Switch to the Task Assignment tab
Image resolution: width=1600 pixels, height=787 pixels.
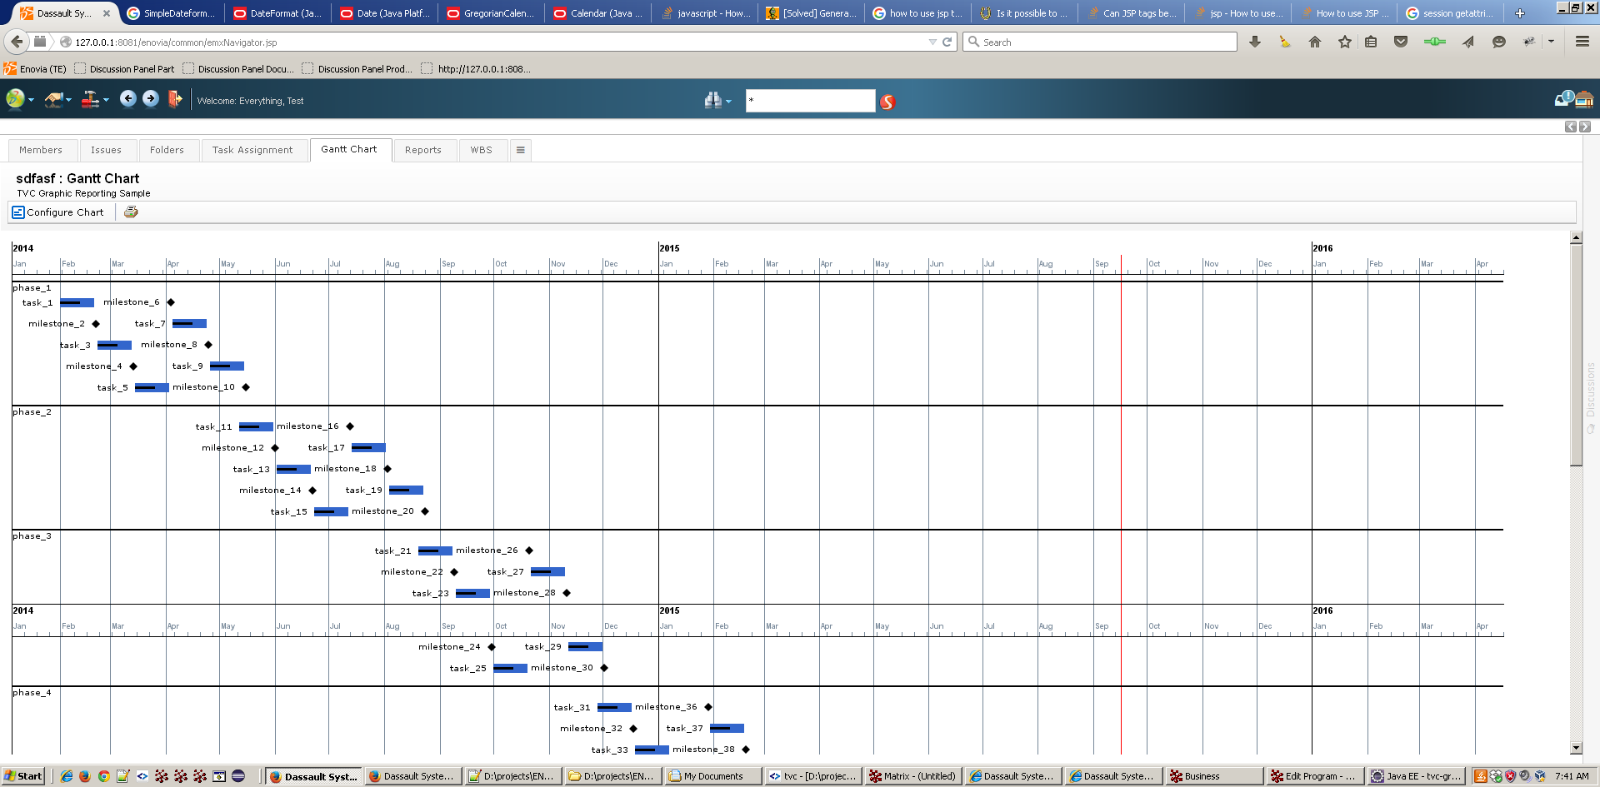pos(252,150)
